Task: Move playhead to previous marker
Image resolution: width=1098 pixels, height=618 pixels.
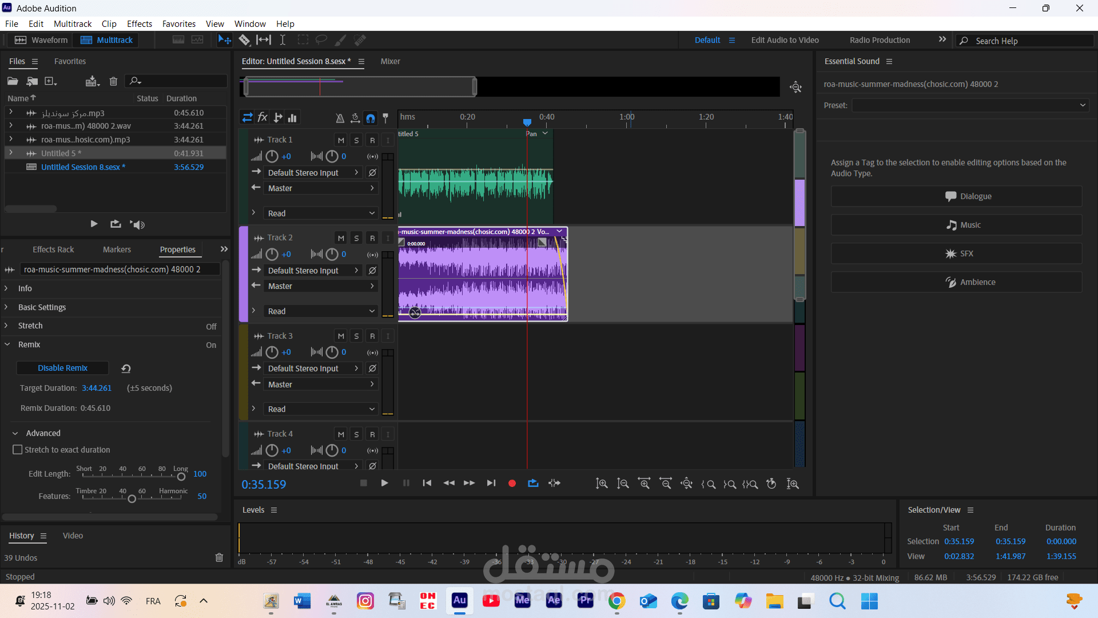Action: 427,484
